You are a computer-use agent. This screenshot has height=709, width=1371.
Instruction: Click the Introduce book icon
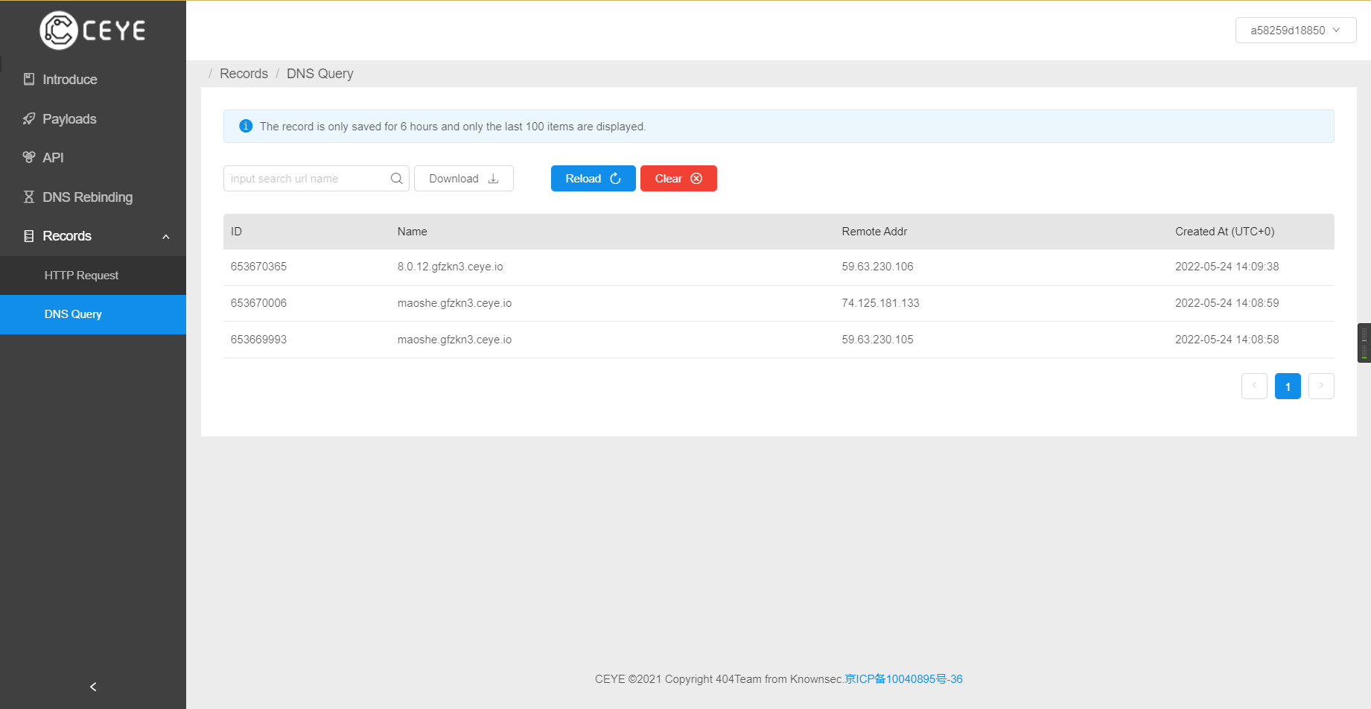tap(29, 79)
